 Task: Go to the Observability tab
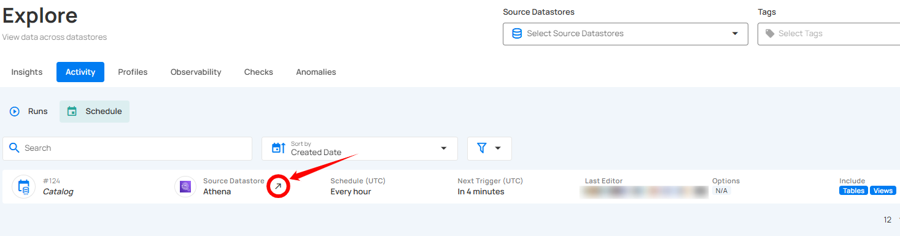[196, 72]
